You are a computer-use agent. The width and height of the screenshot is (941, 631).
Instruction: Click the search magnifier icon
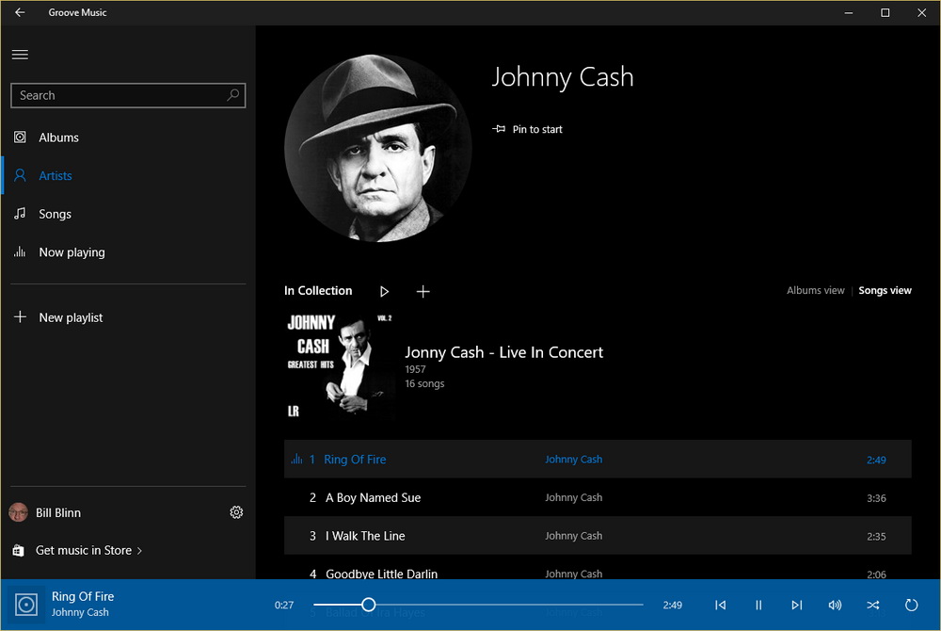[232, 95]
